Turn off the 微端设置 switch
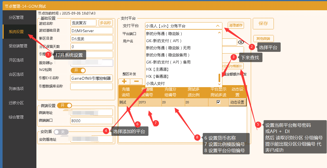The width and height of the screenshot is (327, 168). [65, 105]
